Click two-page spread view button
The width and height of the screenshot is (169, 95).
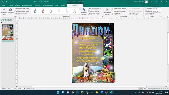145,89
